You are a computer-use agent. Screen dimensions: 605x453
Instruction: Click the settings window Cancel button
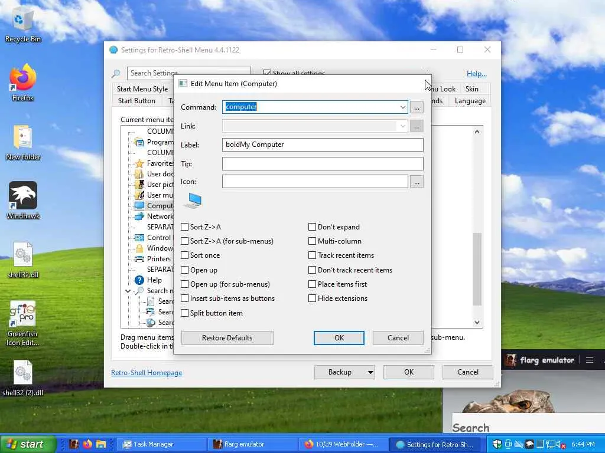tap(468, 372)
